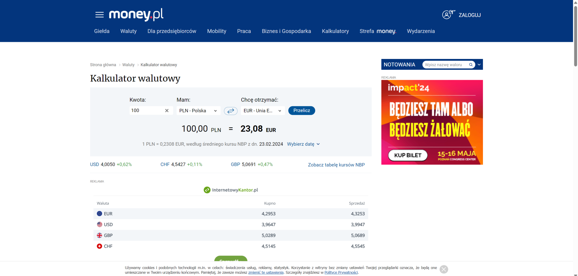Click the 'Kup bilet' ad button
This screenshot has height=276, width=578.
[407, 155]
